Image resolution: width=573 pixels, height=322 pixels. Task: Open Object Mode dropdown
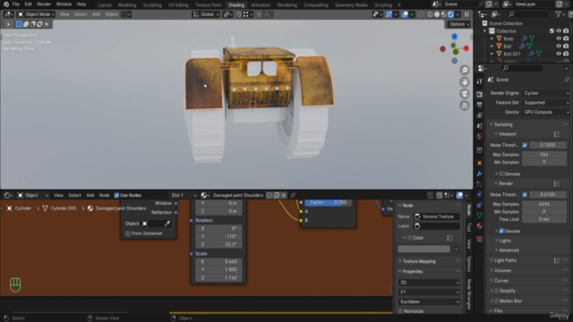pos(36,14)
